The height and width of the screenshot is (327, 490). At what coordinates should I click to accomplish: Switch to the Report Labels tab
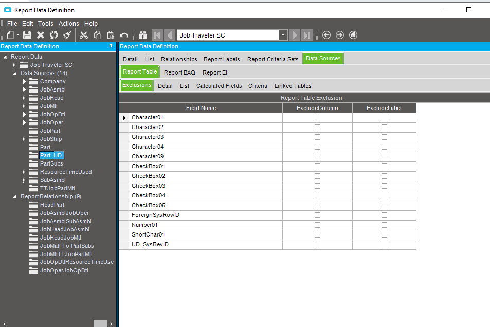pos(222,59)
